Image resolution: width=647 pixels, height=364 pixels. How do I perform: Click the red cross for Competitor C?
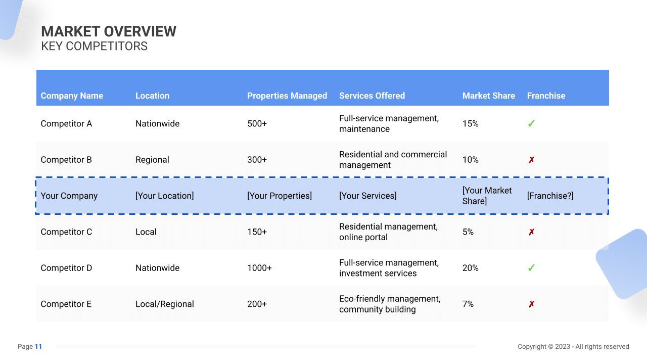531,232
